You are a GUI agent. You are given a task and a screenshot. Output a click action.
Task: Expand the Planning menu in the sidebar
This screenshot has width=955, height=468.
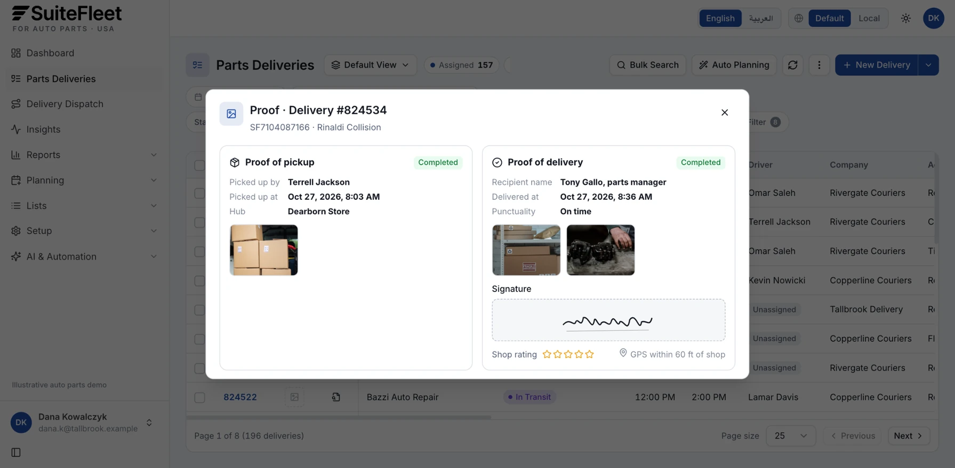(85, 180)
